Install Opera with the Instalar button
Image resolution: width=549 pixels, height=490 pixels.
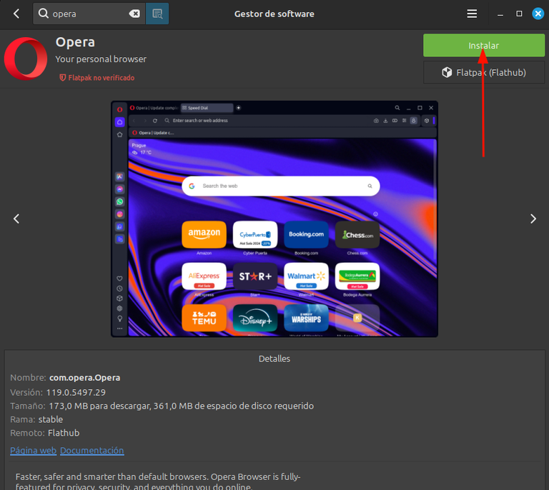484,46
